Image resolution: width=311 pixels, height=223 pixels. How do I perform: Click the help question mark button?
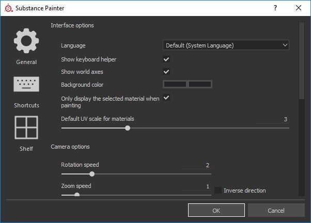coord(275,8)
